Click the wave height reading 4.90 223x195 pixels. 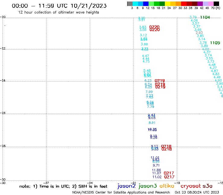point(218,80)
